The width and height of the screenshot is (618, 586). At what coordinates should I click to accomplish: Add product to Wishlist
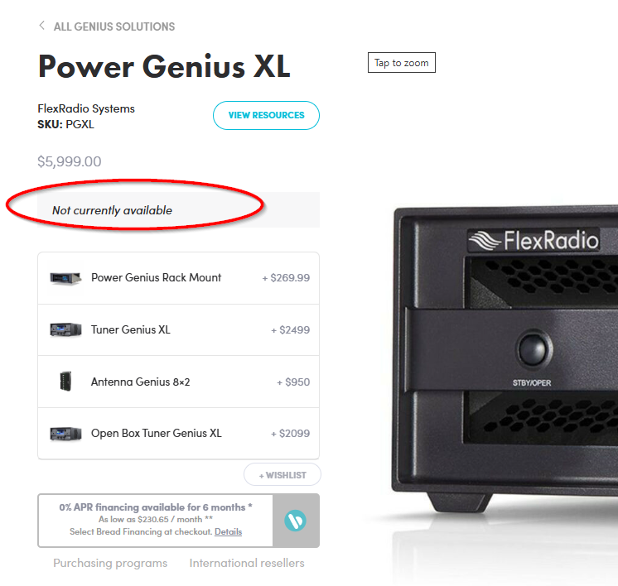point(282,475)
